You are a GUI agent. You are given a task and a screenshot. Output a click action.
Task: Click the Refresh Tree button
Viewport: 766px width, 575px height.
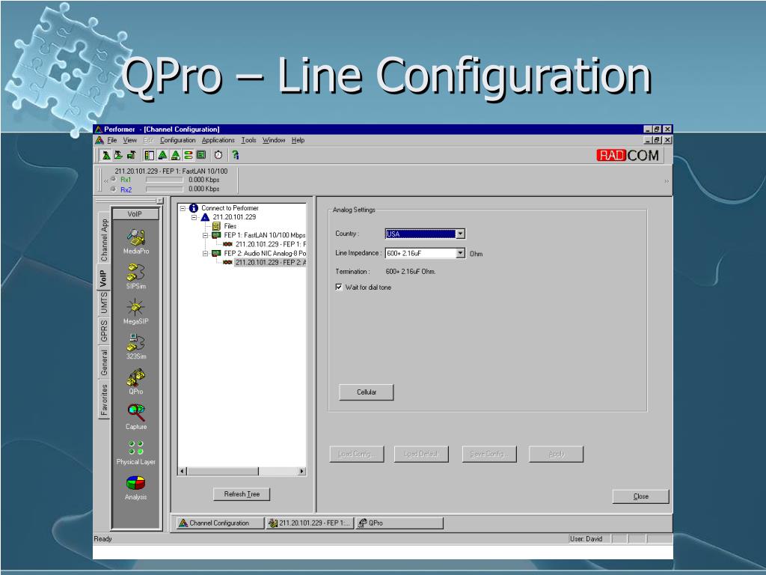click(242, 494)
